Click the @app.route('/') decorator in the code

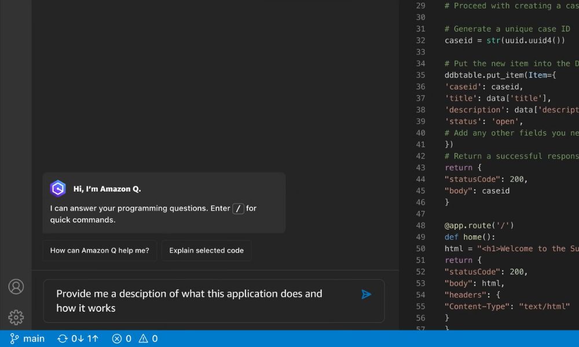click(x=481, y=225)
